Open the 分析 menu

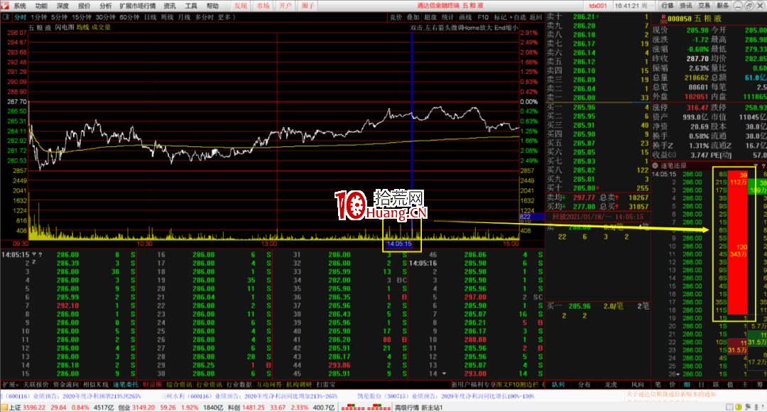click(x=106, y=6)
